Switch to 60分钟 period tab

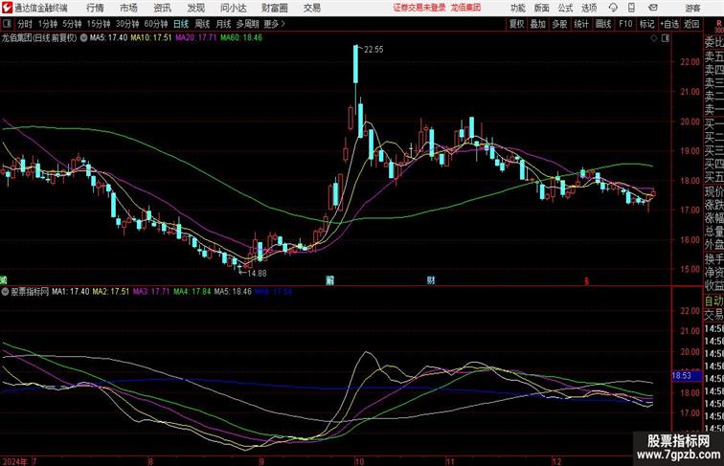[156, 24]
